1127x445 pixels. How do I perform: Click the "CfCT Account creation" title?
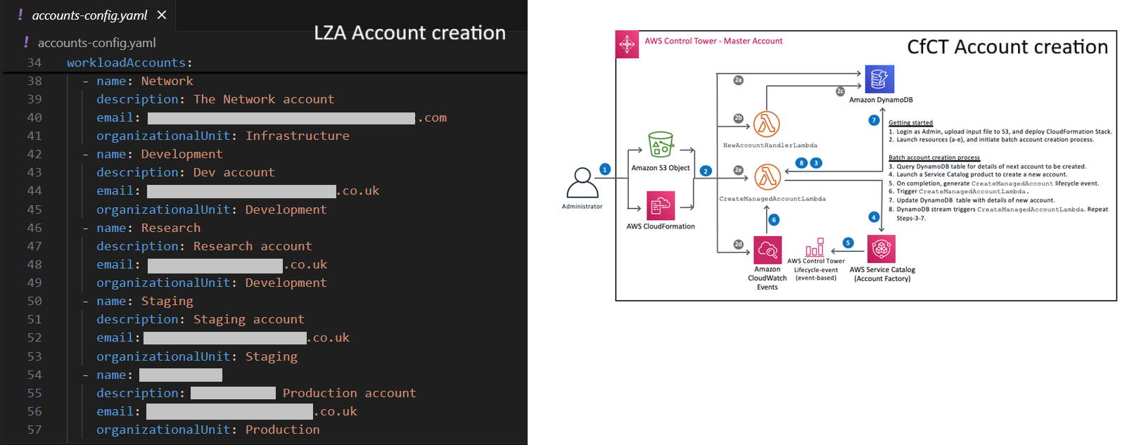click(x=1007, y=47)
